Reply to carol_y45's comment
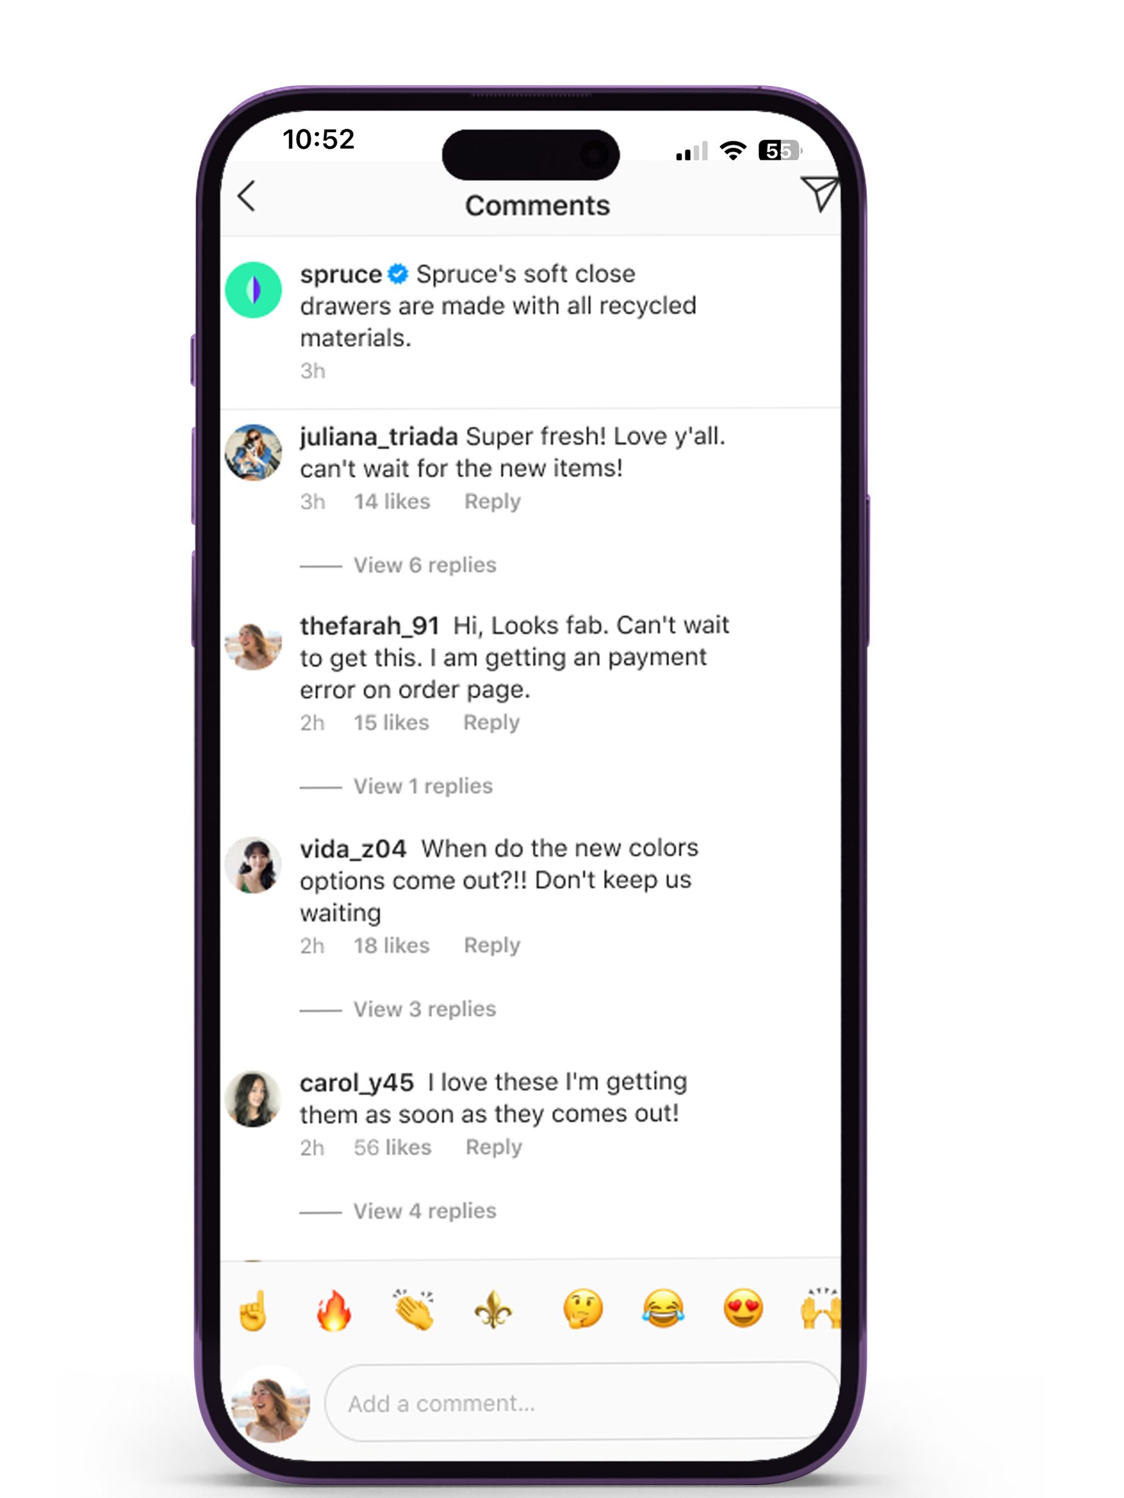The image size is (1124, 1498). (494, 1147)
